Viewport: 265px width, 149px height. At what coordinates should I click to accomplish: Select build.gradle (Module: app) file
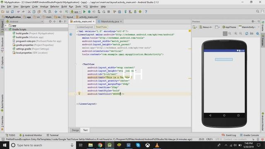coord(28,37)
